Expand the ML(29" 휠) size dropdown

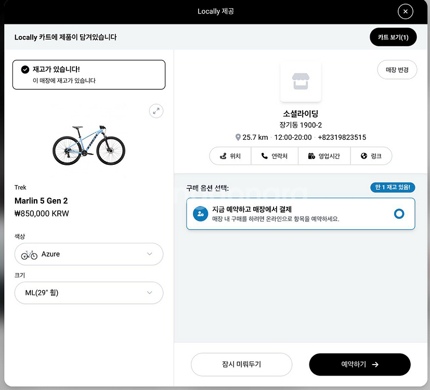click(89, 293)
